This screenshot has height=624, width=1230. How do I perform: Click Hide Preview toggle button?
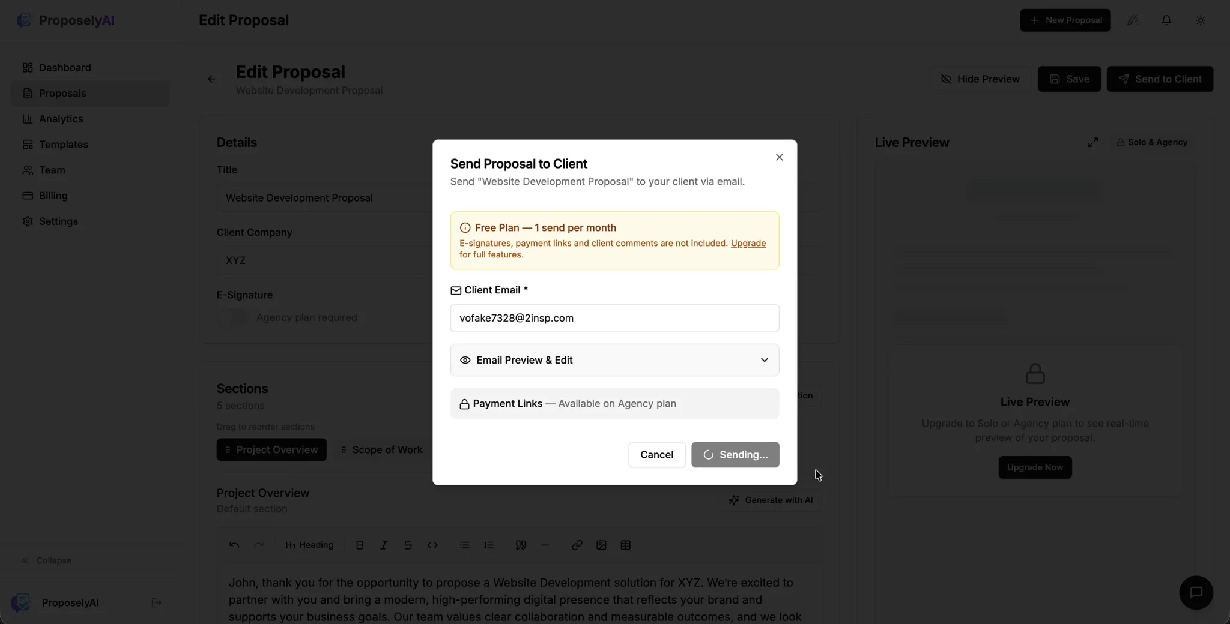980,79
